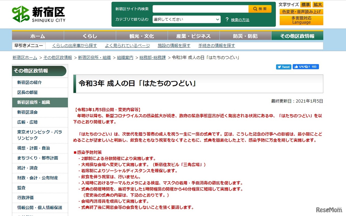Viewport: 346px width, 216px height.
Task: Click the question mark help icon
Action: click(227, 19)
